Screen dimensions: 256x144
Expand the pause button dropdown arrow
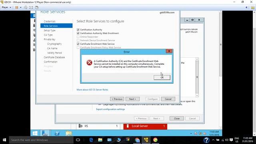(20, 7)
